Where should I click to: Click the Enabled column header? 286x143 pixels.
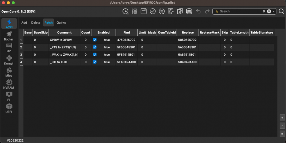coord(103,33)
